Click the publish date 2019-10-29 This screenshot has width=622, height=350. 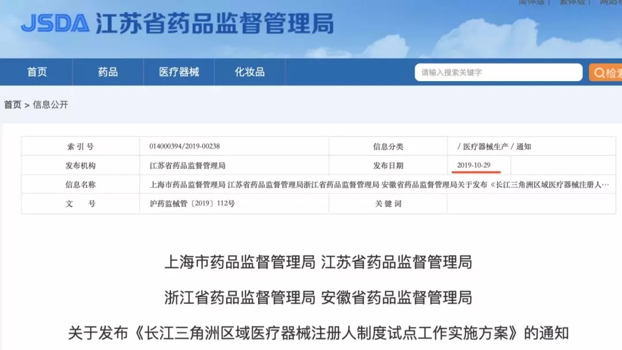(474, 165)
